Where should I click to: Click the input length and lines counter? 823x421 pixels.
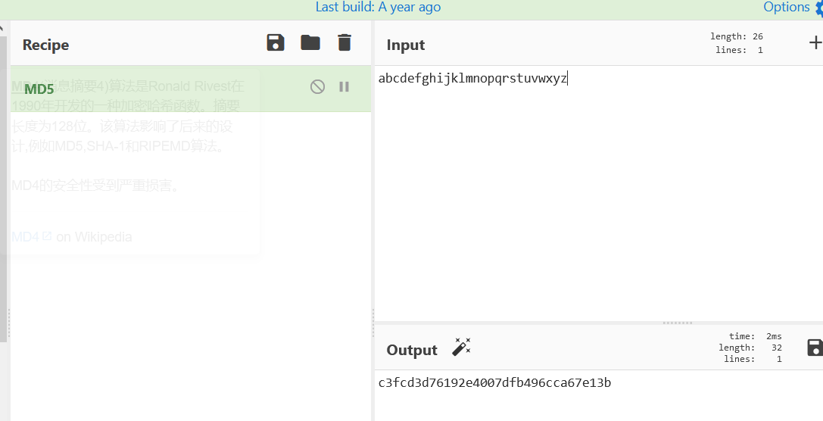(737, 43)
